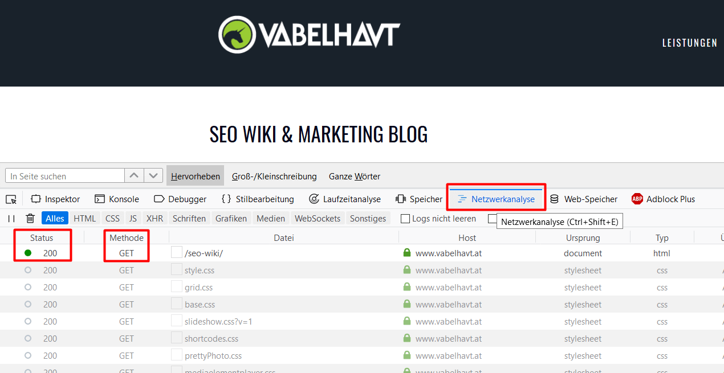
Task: Open the Inspektor tab
Action: coord(55,199)
